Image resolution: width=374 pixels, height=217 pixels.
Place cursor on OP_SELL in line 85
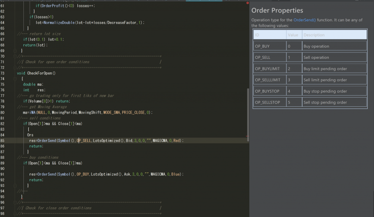[84, 140]
